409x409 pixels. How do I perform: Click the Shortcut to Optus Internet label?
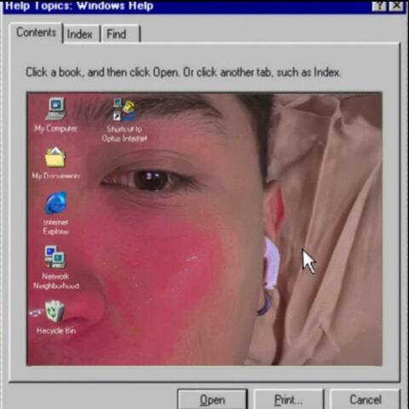coord(124,134)
